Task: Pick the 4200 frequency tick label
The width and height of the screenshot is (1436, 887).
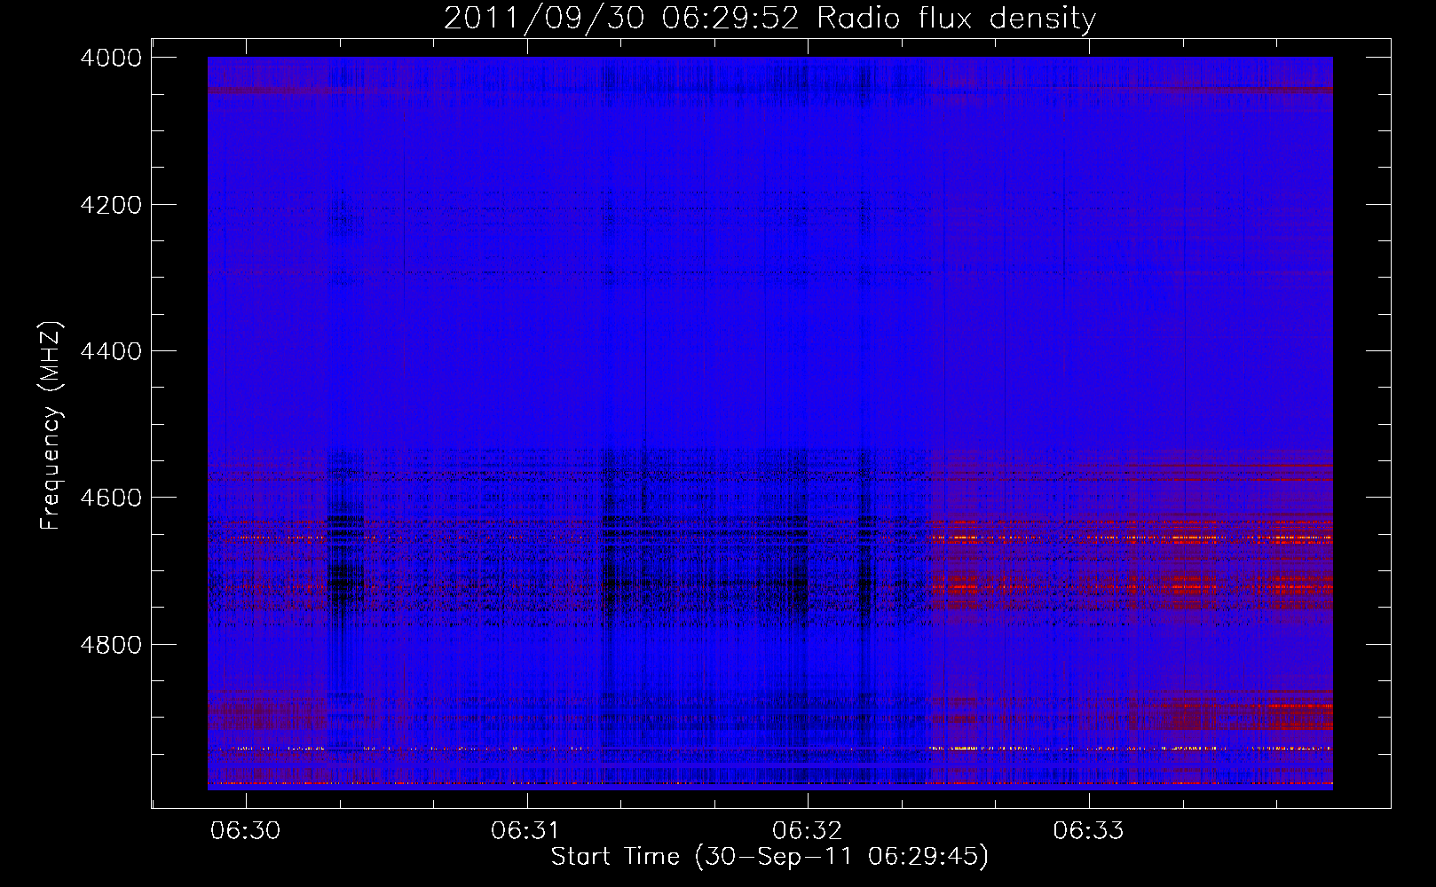Action: coord(111,205)
